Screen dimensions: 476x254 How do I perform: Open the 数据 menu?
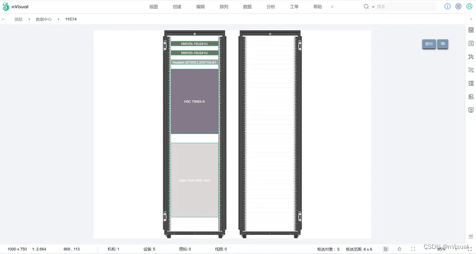[247, 7]
